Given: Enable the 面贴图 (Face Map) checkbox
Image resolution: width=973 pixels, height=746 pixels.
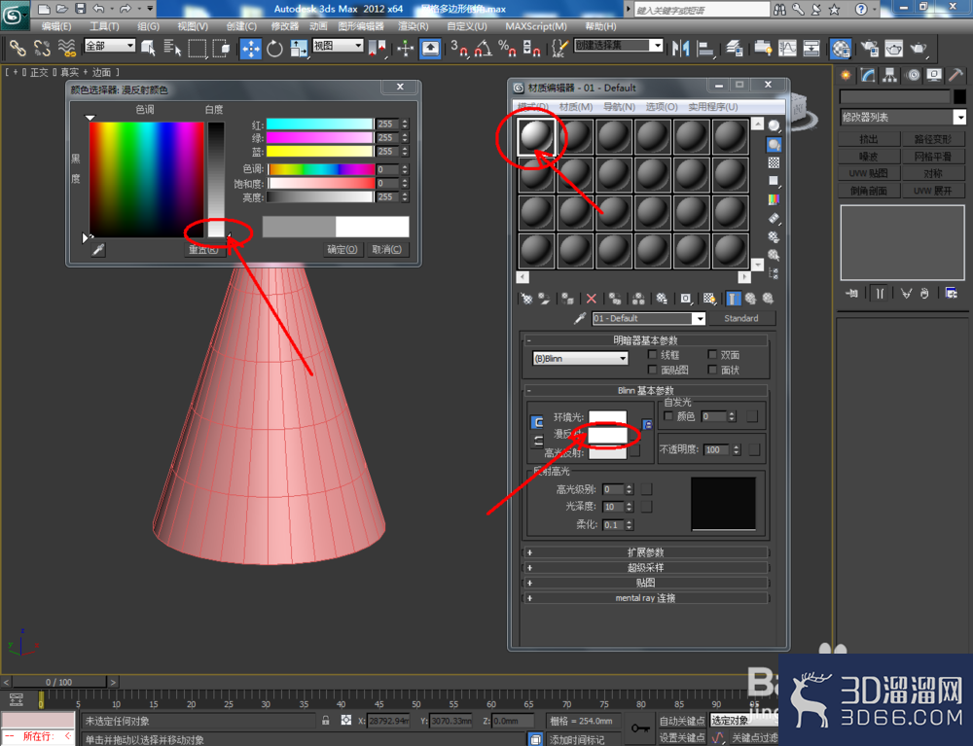Looking at the screenshot, I should [652, 370].
